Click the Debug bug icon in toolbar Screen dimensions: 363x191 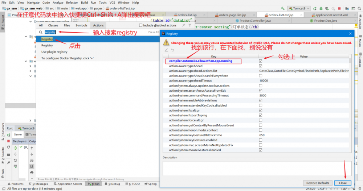(x=321, y=9)
